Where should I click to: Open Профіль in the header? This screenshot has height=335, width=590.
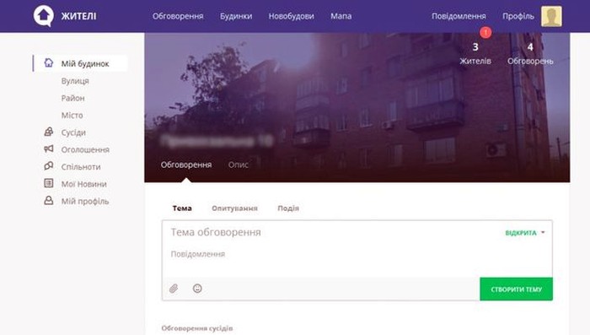pos(518,16)
